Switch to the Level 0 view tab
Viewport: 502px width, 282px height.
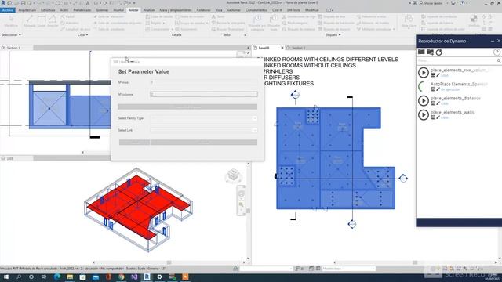click(x=264, y=48)
